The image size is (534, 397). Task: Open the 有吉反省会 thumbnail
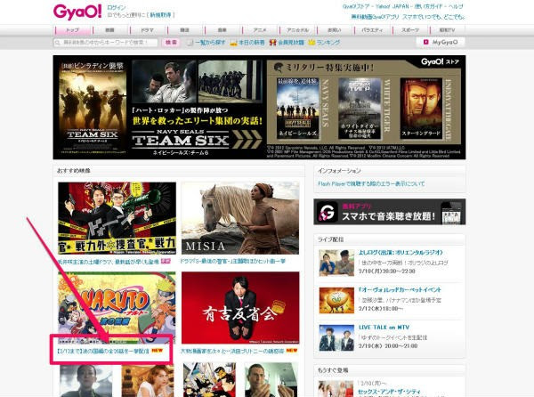click(x=240, y=308)
